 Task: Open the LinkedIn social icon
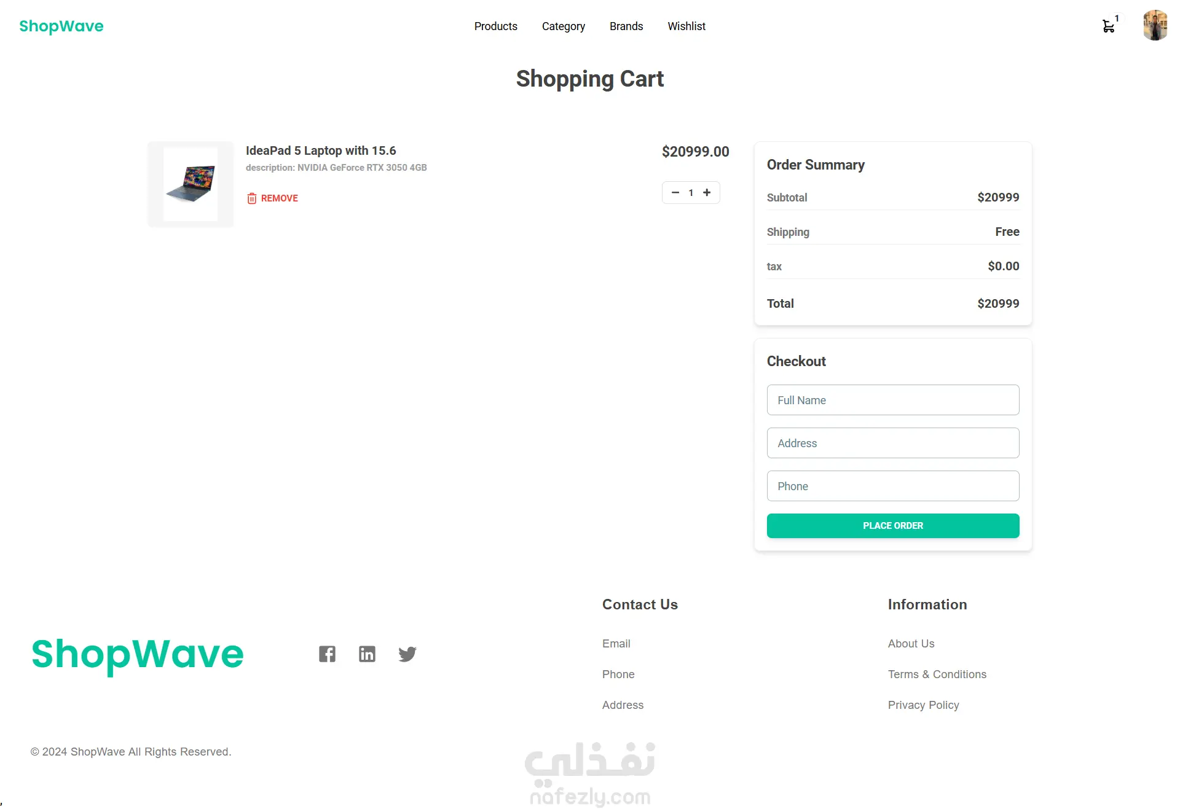[367, 654]
